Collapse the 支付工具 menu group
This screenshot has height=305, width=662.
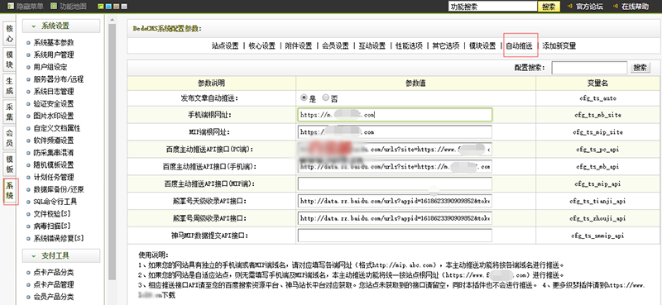[x=61, y=255]
